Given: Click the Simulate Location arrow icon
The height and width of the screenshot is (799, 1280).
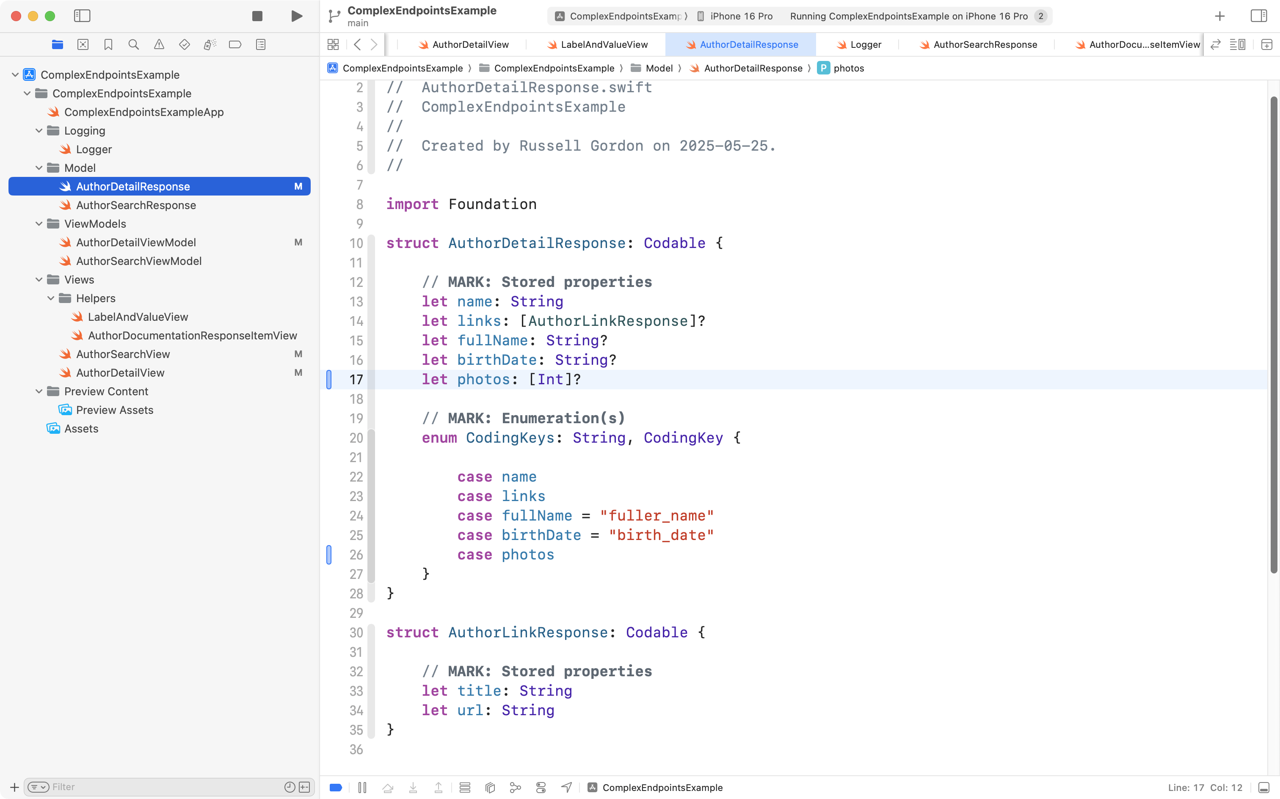Looking at the screenshot, I should (566, 788).
